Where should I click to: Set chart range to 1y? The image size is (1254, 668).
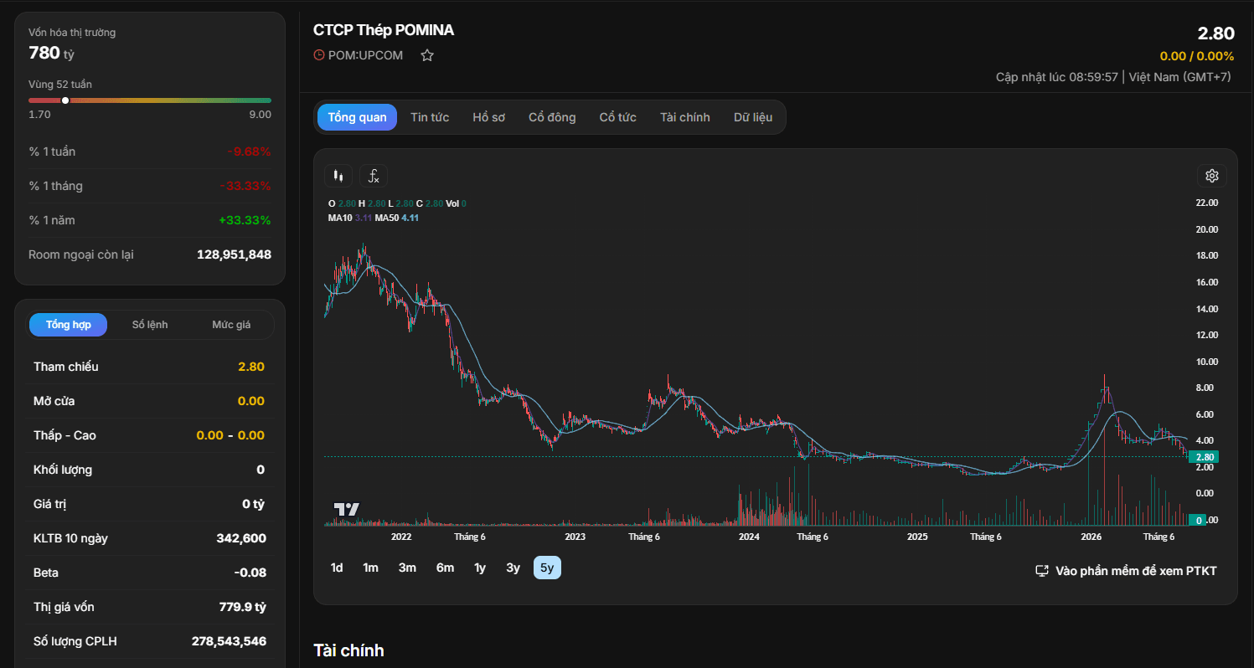tap(480, 568)
